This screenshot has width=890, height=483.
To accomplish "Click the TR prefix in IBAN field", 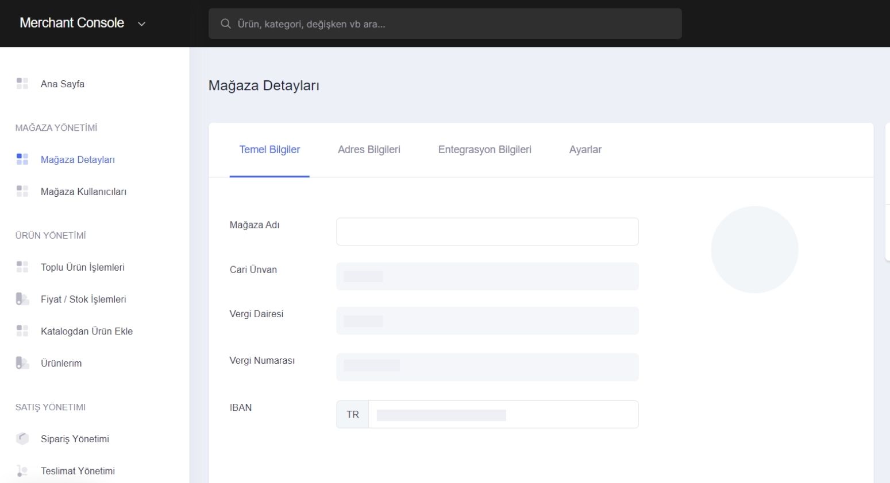I will point(353,414).
